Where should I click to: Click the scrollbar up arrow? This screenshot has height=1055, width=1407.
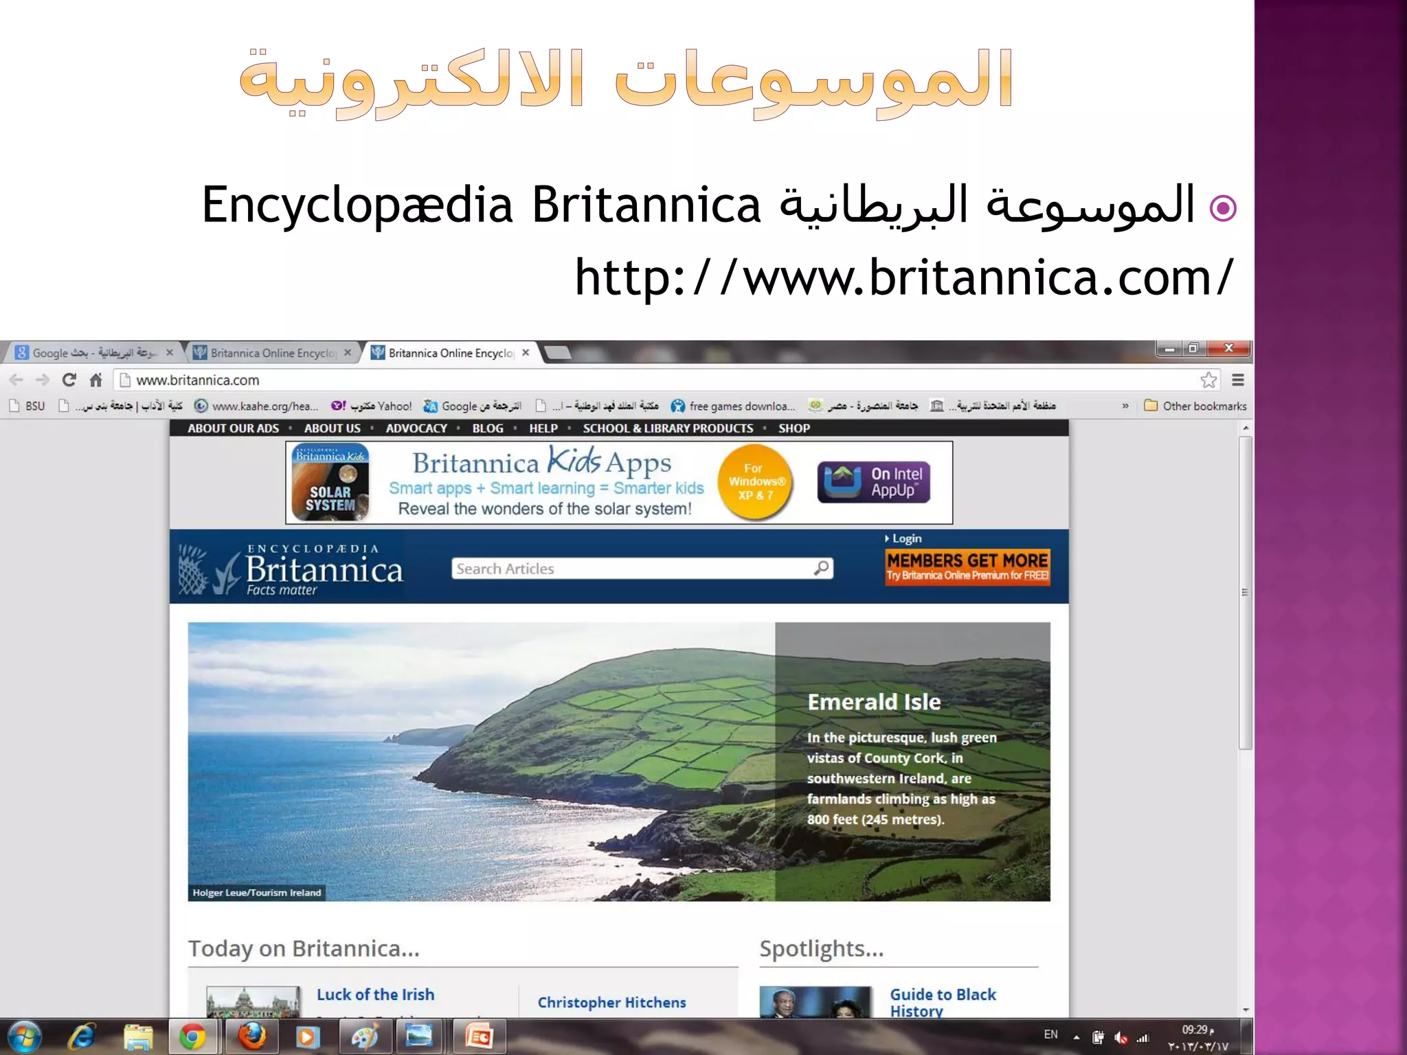(x=1246, y=428)
